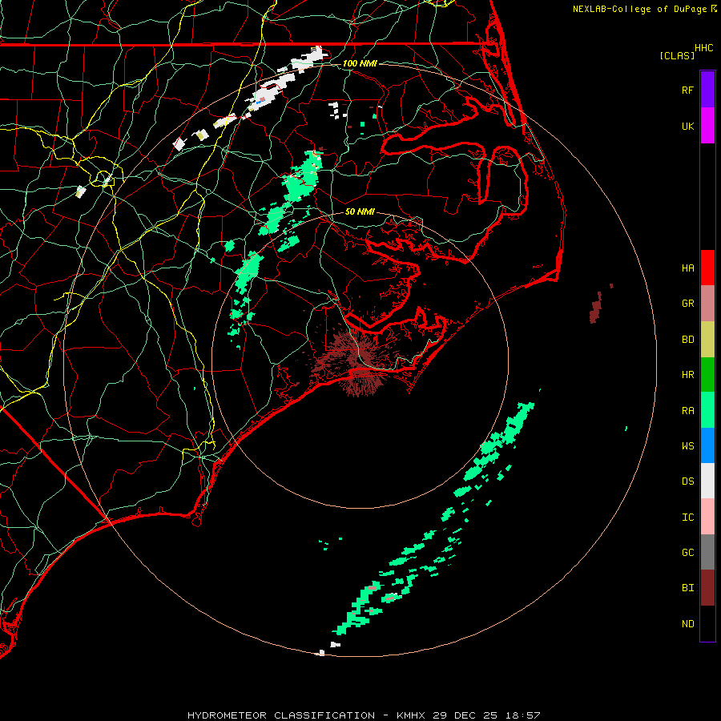Click the 'HHC' product label
This screenshot has width=721, height=721.
(x=704, y=48)
